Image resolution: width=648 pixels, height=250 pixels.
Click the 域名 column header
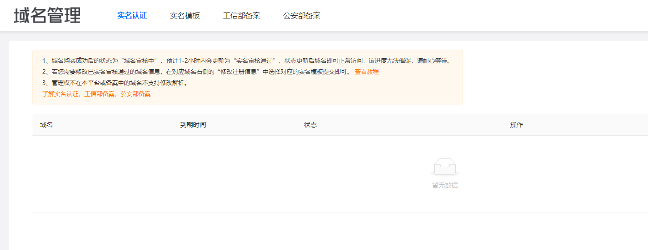(46, 125)
